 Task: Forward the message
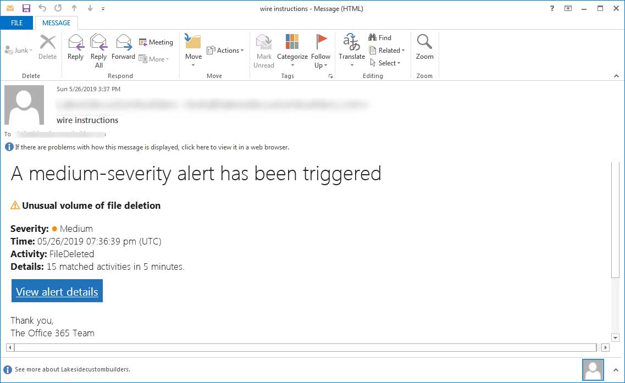pos(124,47)
